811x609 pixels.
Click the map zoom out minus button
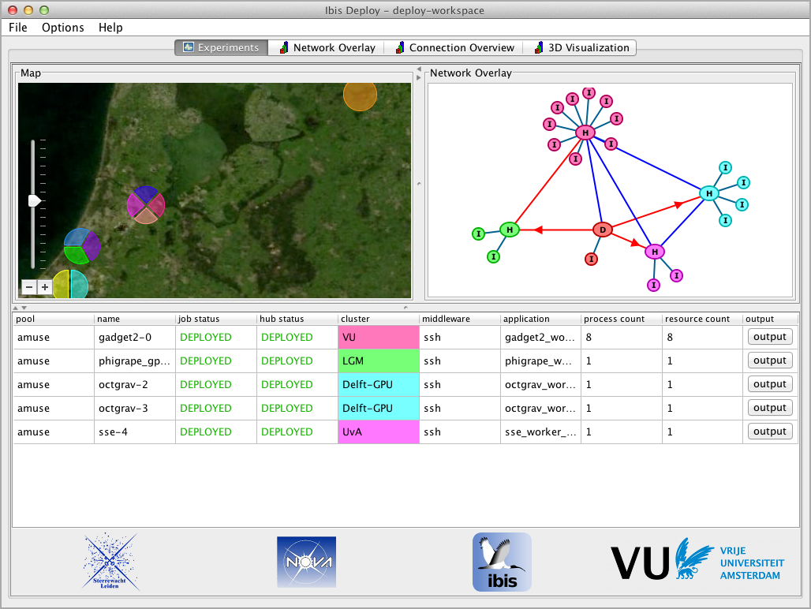pyautogui.click(x=28, y=287)
